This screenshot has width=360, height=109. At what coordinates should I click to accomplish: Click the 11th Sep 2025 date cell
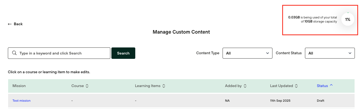280,101
